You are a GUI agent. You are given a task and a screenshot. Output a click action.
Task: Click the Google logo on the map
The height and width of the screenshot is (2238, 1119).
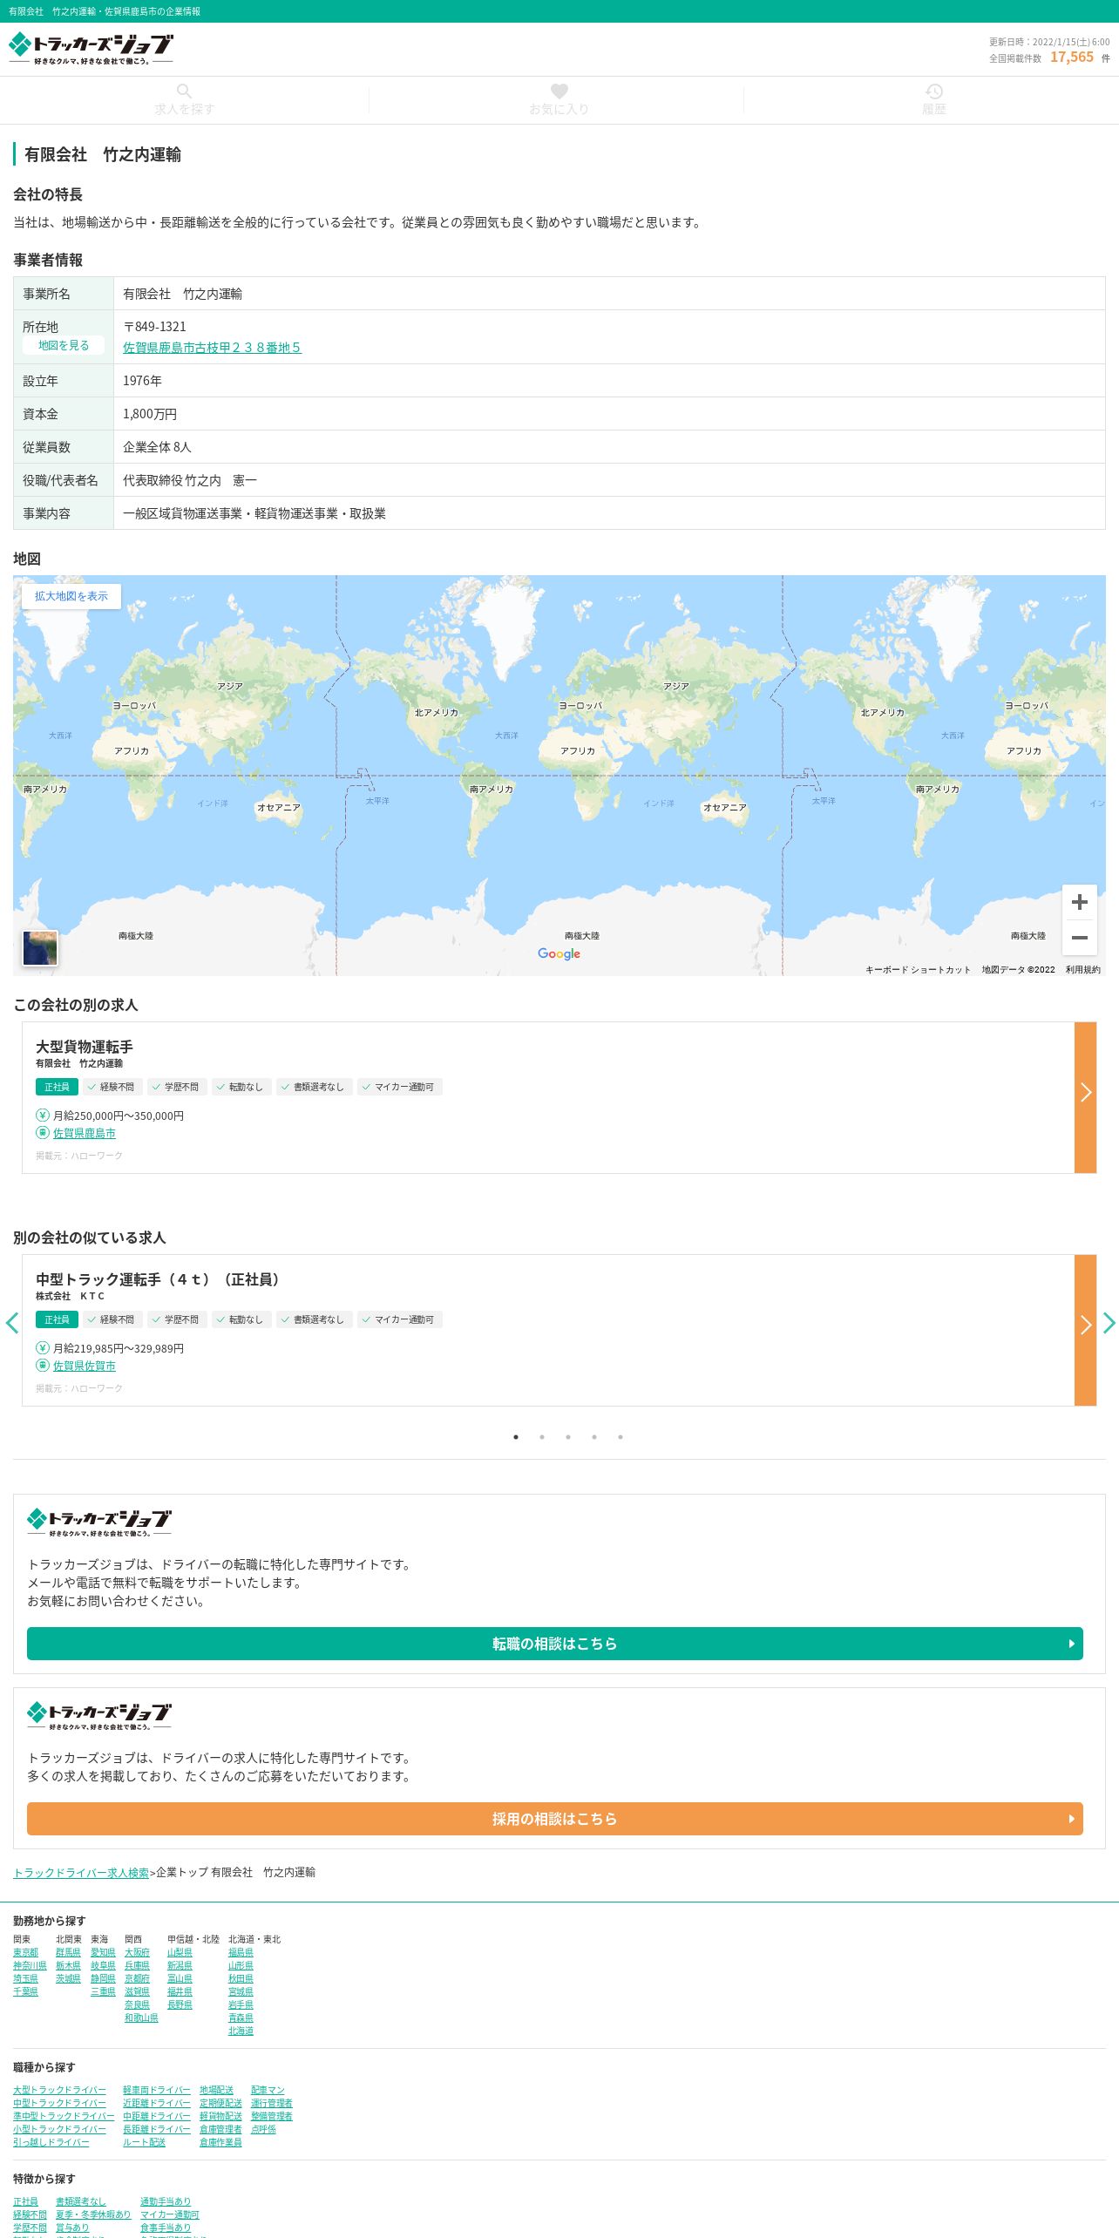[559, 953]
